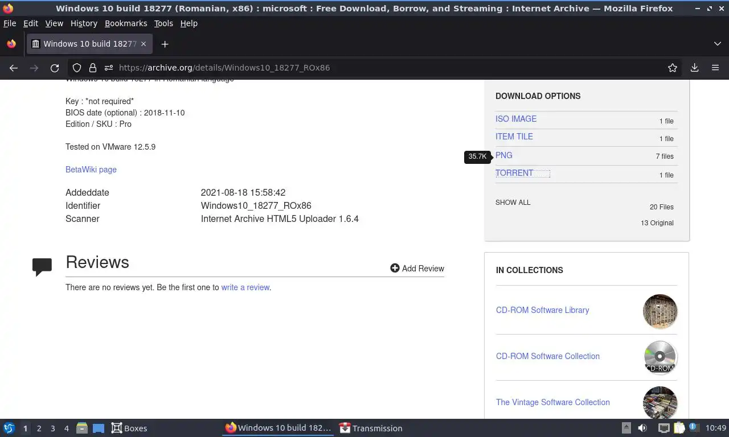
Task: Select the Windows 10 build 18277 browser tab
Action: [x=89, y=44]
